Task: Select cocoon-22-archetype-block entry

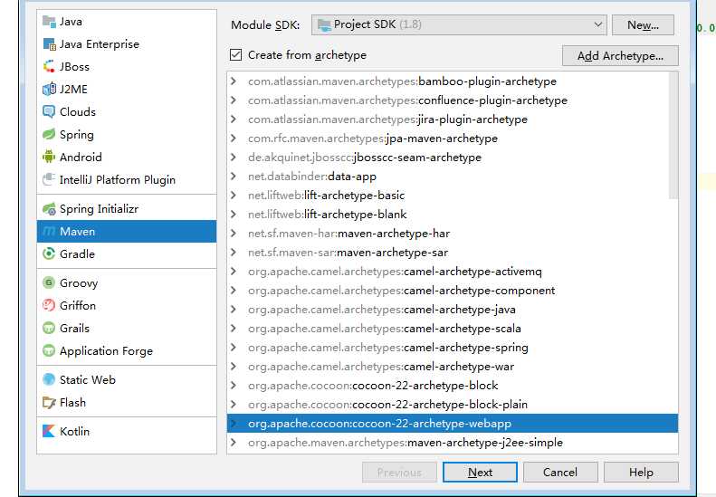Action: pos(452,386)
